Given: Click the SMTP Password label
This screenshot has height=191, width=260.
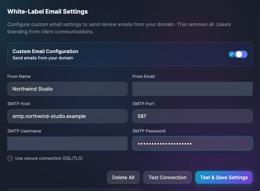Looking at the screenshot, I should (x=149, y=131).
